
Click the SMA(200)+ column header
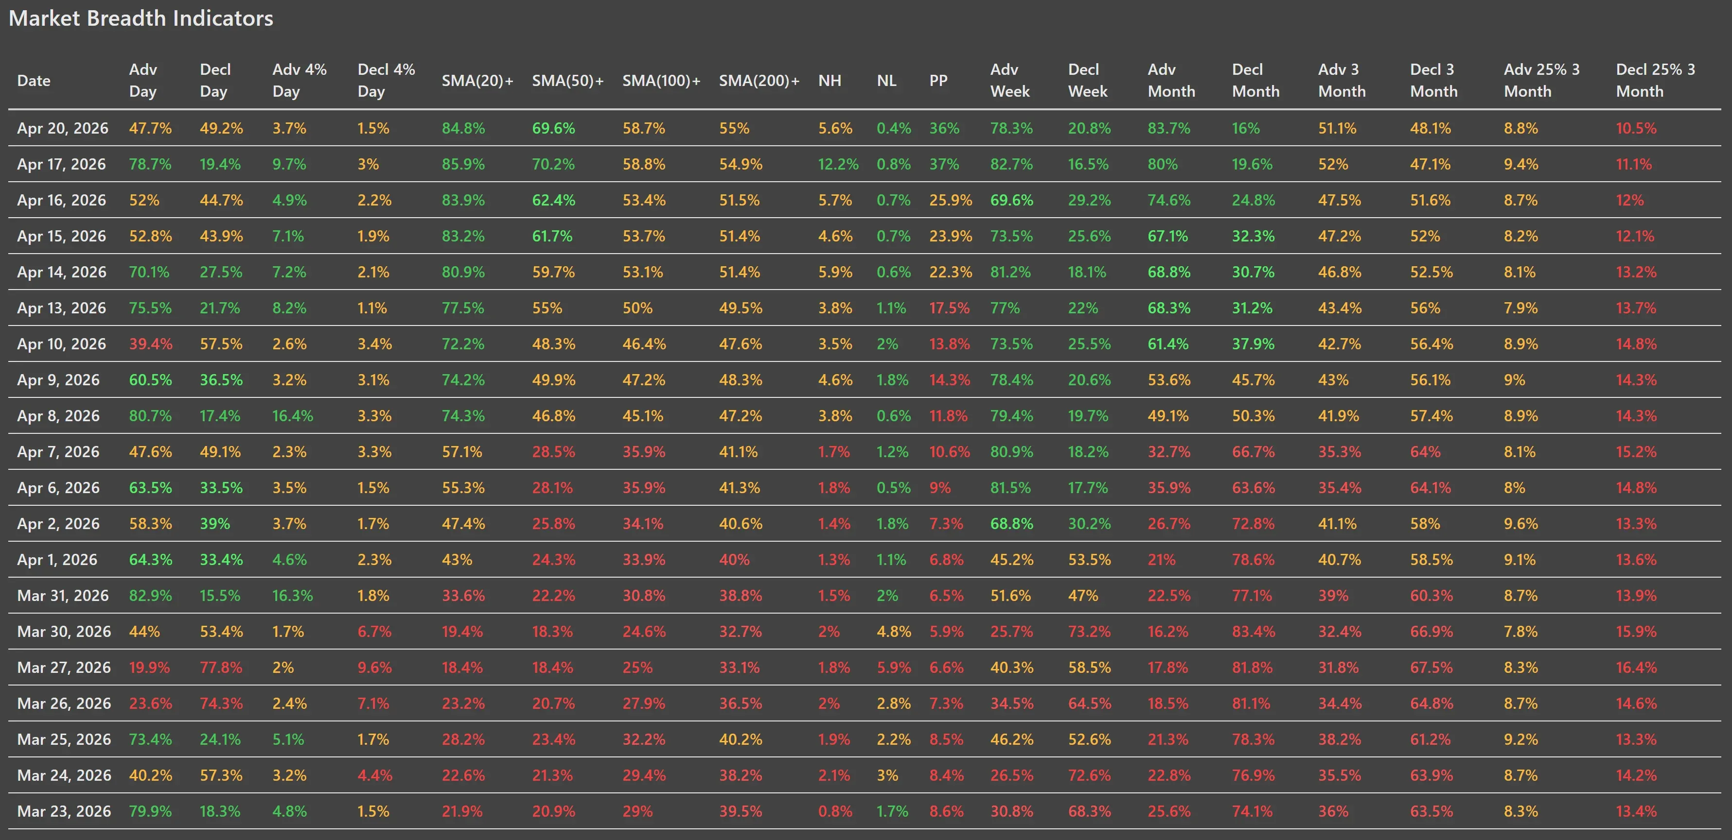[759, 81]
